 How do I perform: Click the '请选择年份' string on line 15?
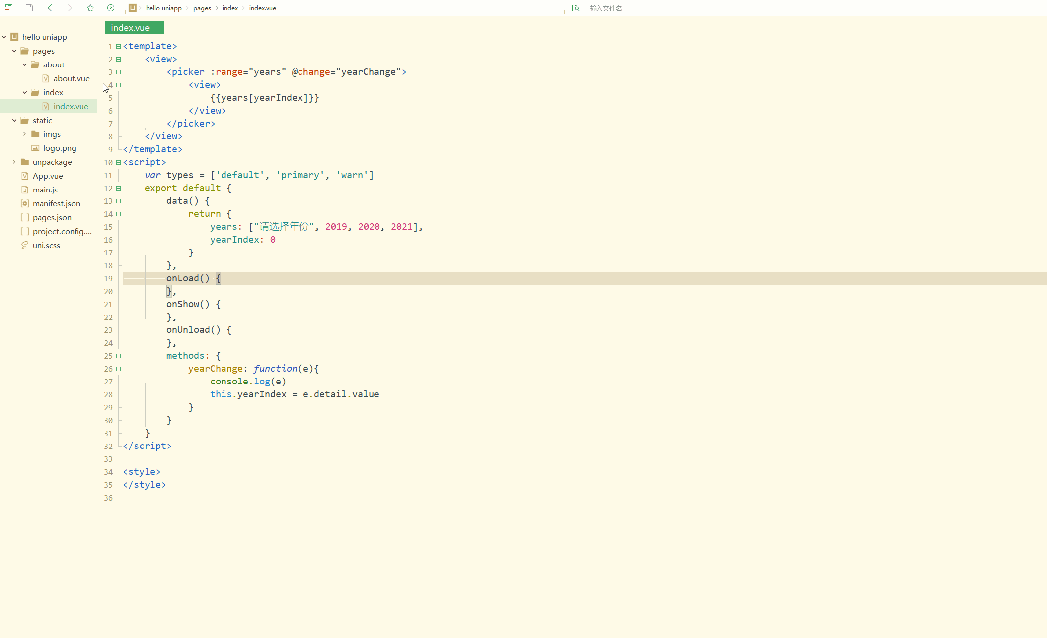pyautogui.click(x=284, y=227)
